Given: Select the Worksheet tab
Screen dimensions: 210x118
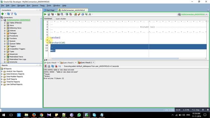Looking at the screenshot, I should click(48, 19).
